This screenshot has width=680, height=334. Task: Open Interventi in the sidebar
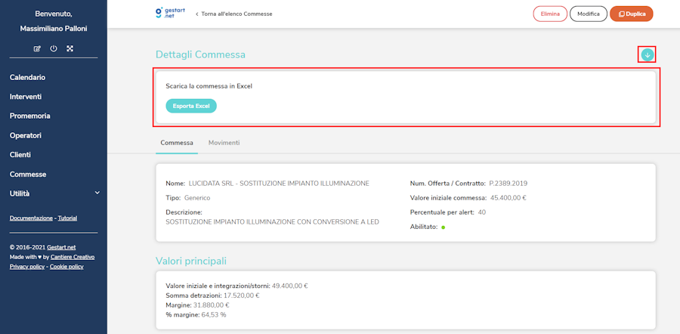[26, 97]
